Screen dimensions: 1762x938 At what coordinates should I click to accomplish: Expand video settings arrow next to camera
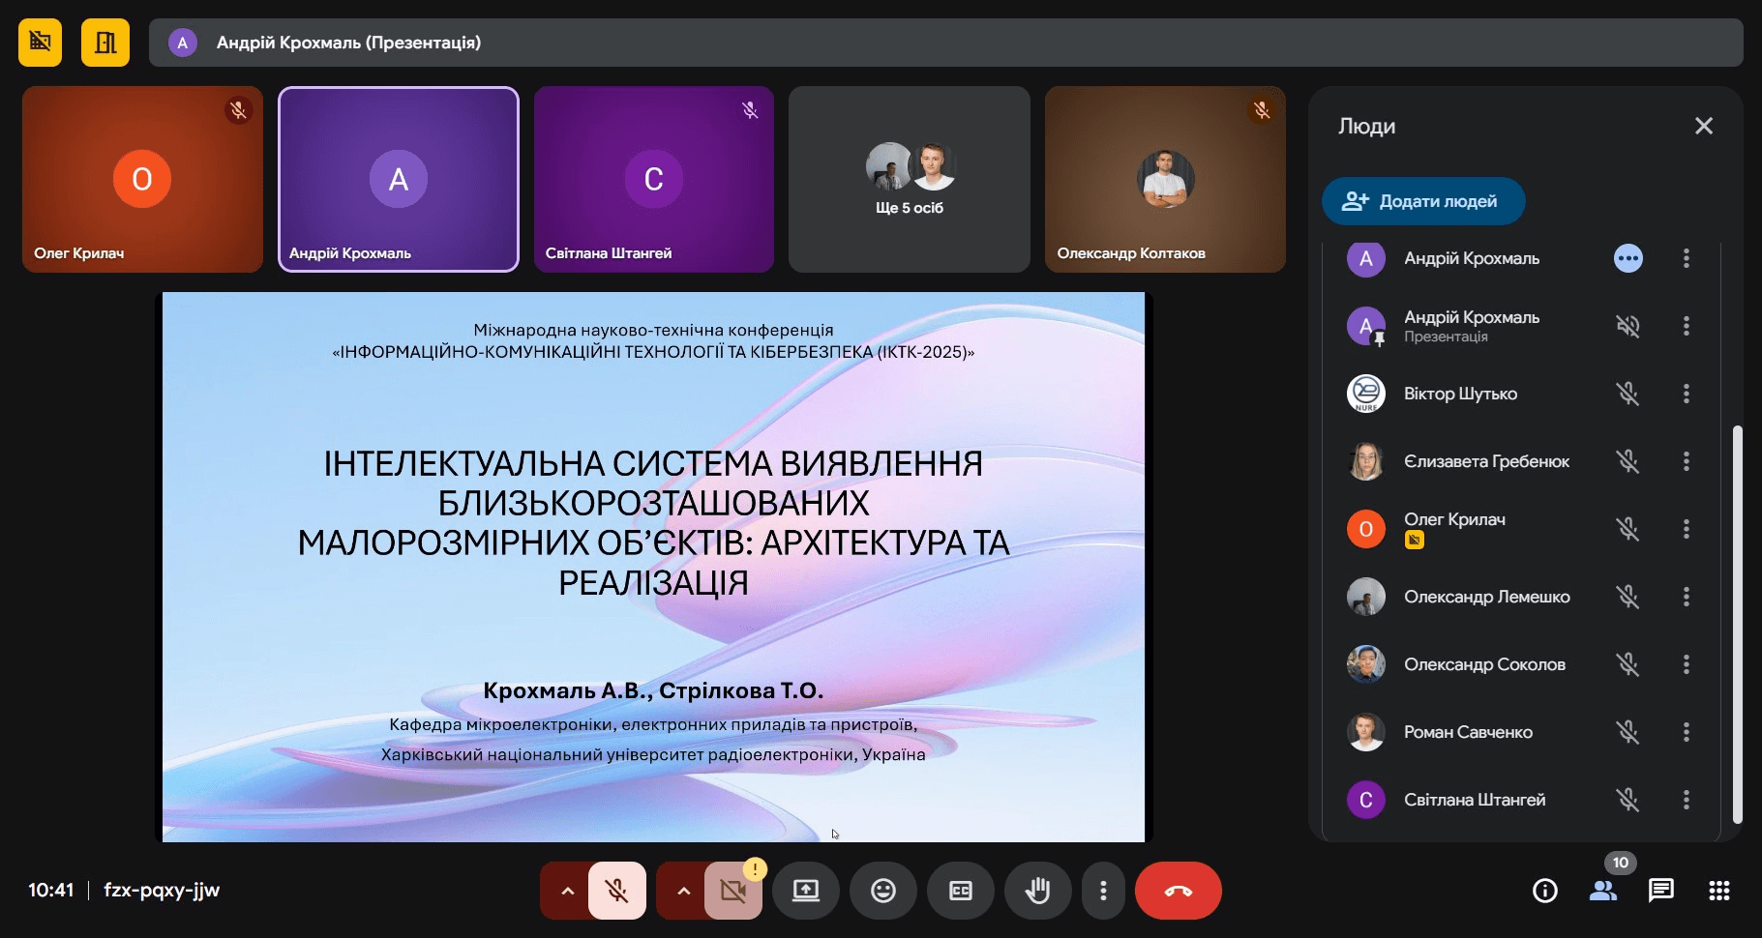[684, 891]
